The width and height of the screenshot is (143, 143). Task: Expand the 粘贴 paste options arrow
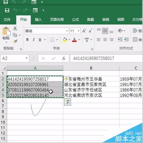(x=6, y=42)
